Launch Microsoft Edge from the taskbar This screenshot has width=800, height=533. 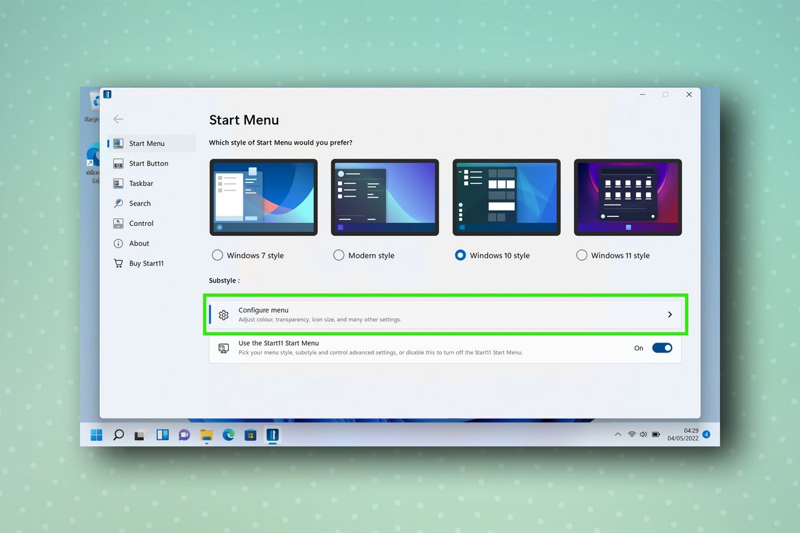228,434
